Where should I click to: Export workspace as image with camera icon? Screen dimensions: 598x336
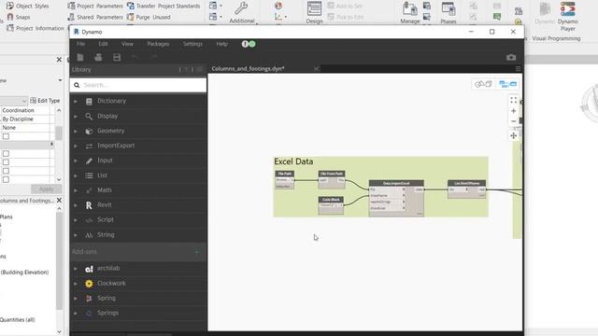[x=511, y=57]
